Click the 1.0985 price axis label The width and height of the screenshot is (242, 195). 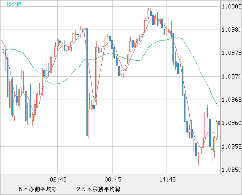point(231,6)
